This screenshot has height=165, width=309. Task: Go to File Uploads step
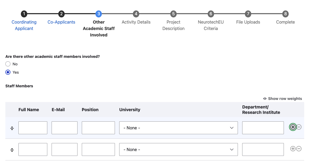pyautogui.click(x=248, y=22)
